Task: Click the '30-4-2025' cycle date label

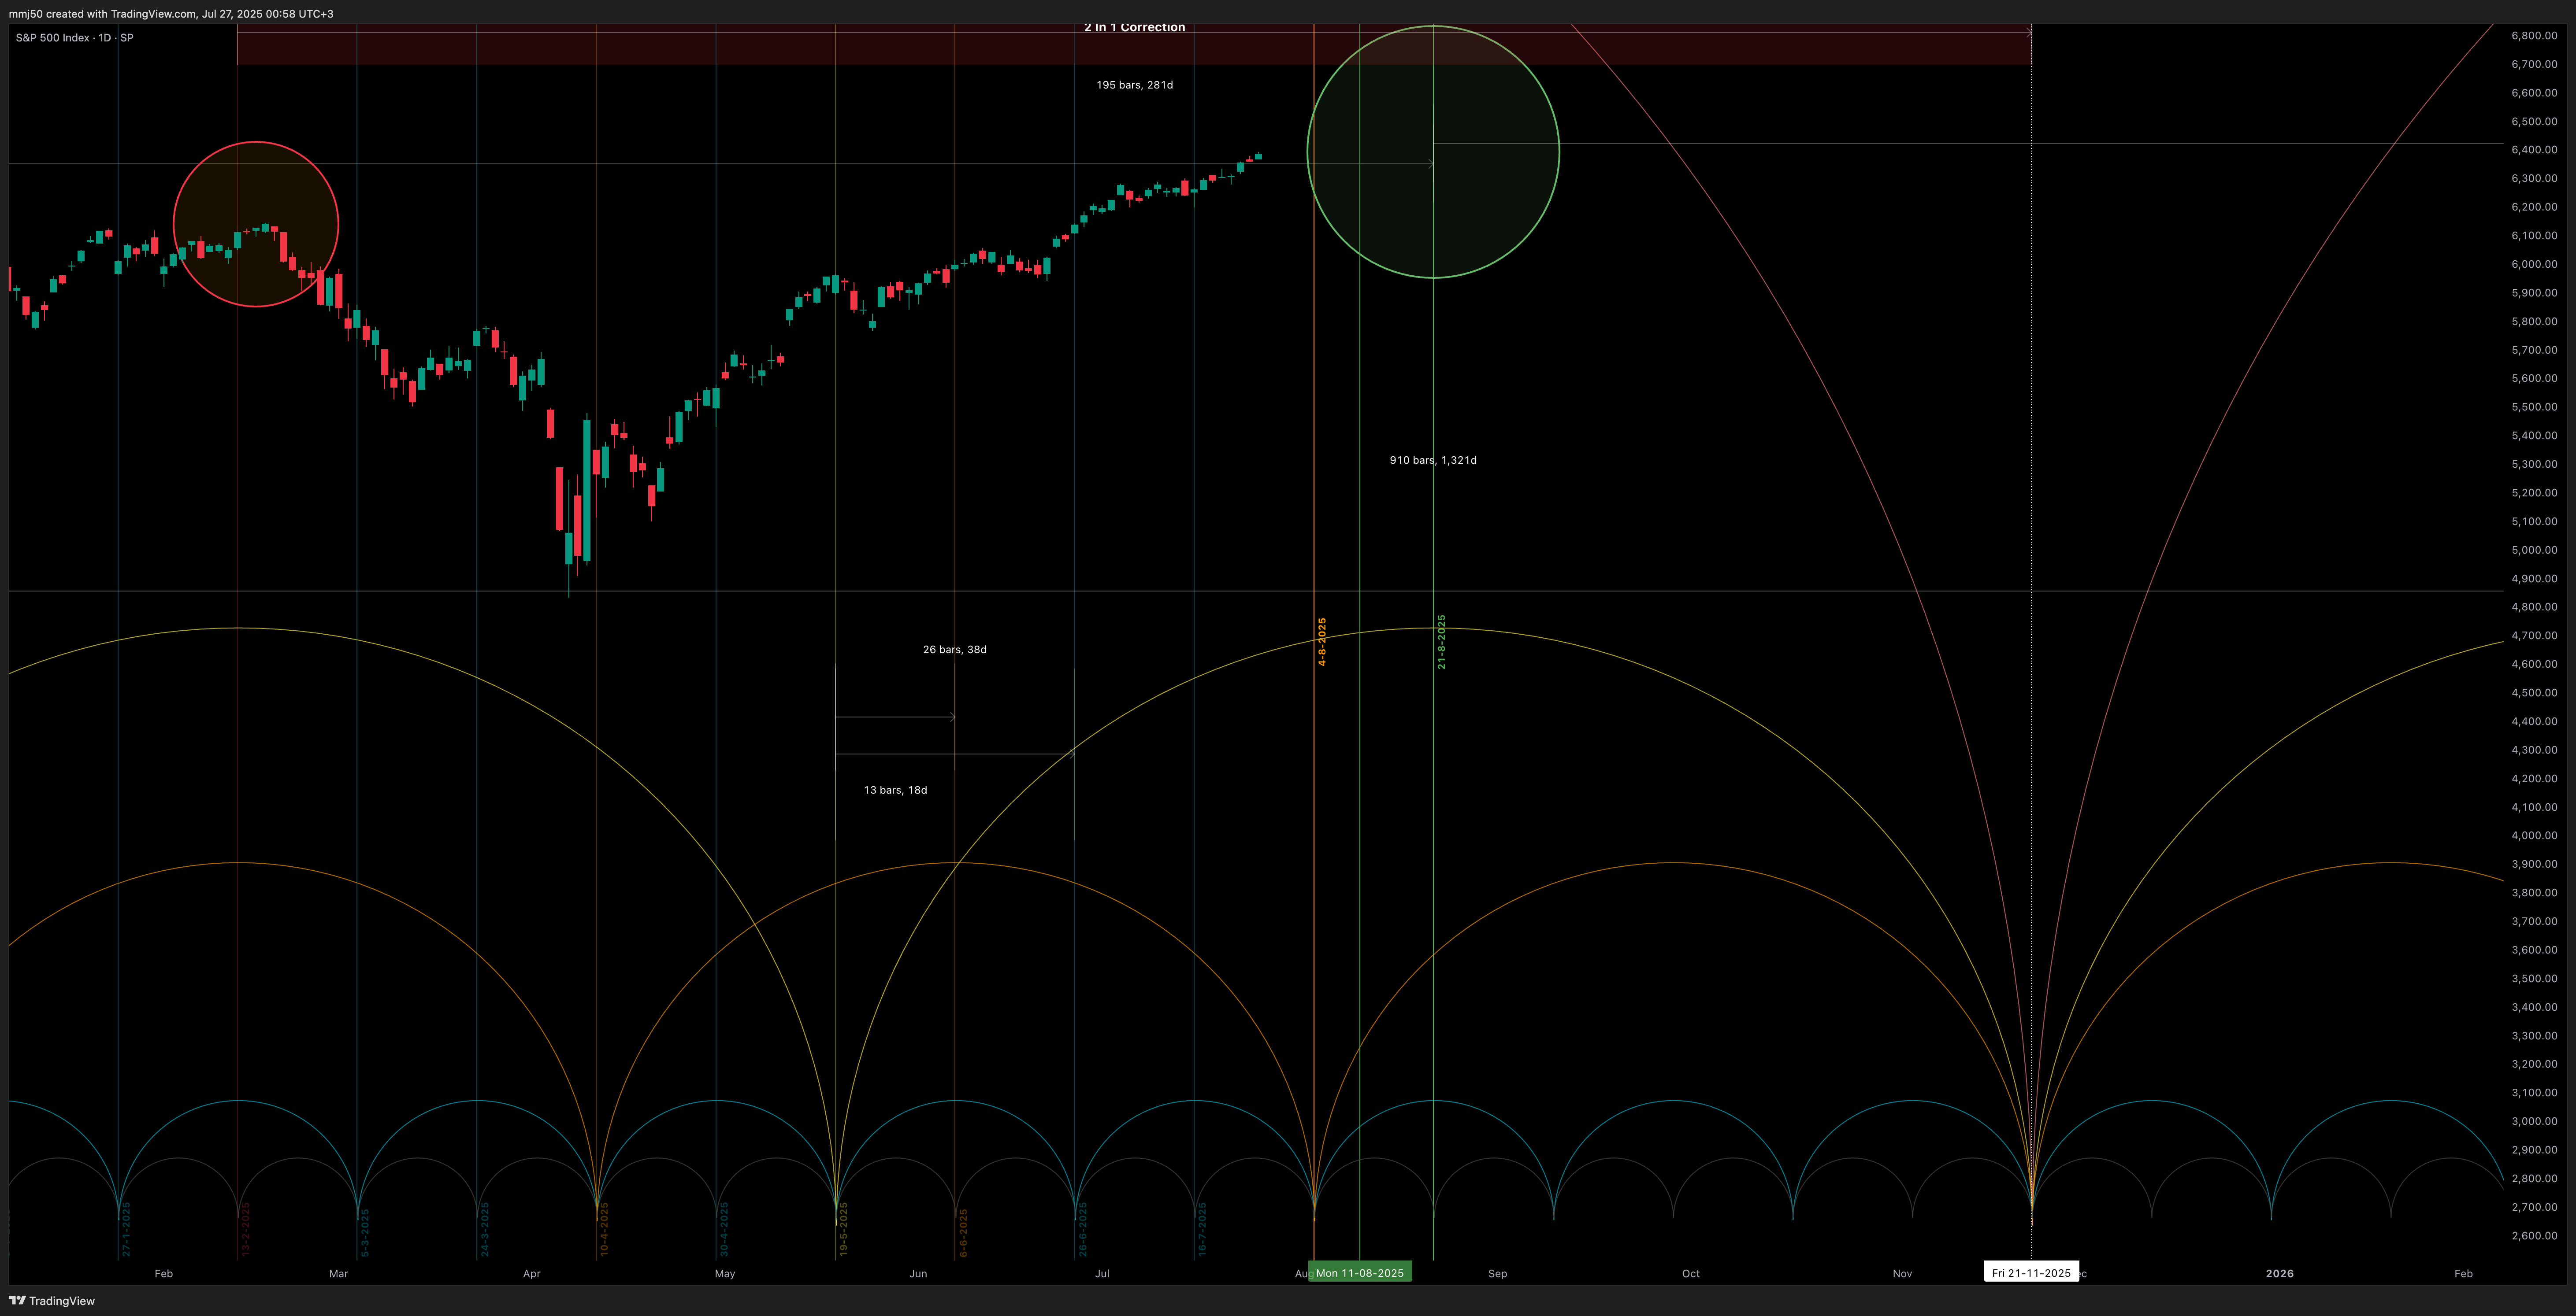Action: coord(724,1229)
